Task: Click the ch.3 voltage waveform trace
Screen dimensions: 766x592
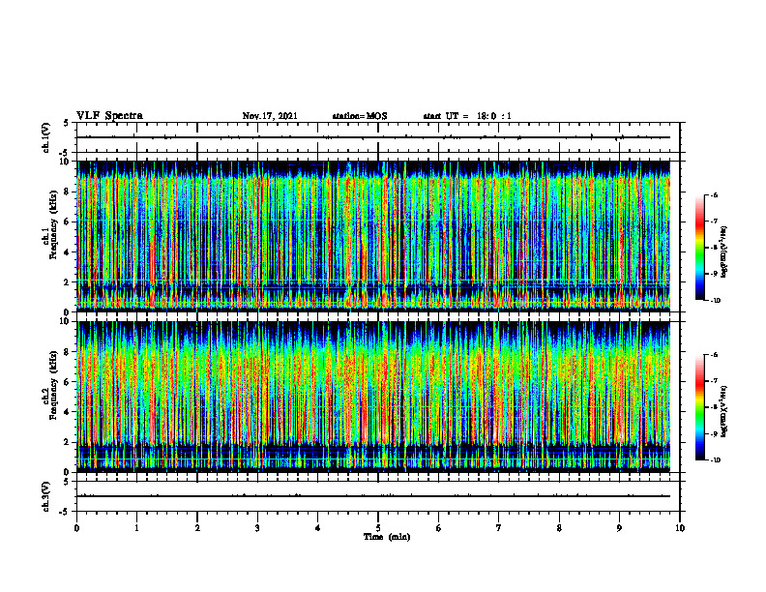Action: (373, 496)
